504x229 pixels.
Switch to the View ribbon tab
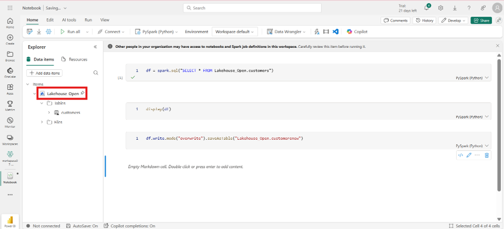coord(105,20)
